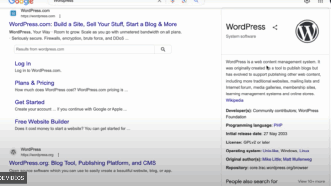This screenshot has width=331, height=186.
Task: Click the WordPress logo in the knowledge panel
Action: coord(307,31)
